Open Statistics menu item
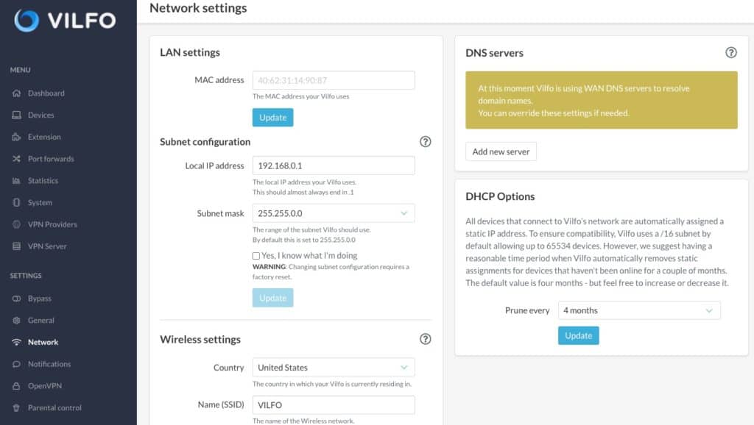This screenshot has width=754, height=425. (43, 181)
